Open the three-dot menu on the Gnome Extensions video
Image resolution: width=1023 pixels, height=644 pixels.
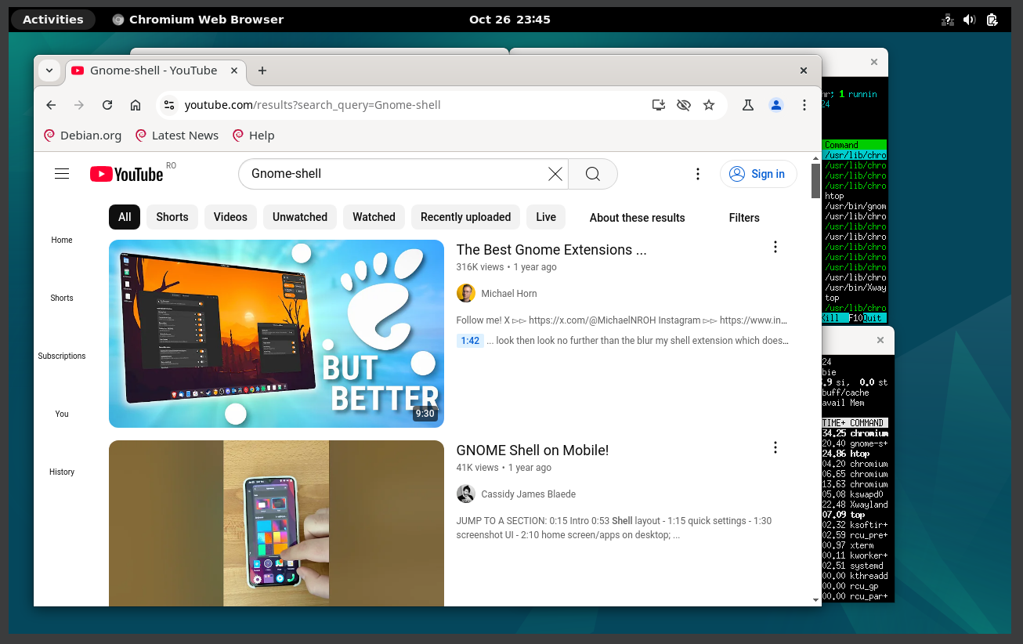coord(775,246)
